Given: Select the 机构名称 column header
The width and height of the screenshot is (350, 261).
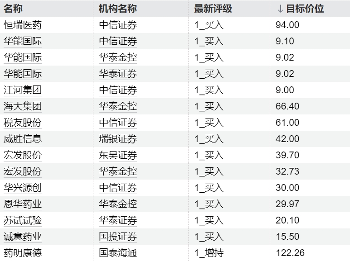Looking at the screenshot, I should [118, 9].
